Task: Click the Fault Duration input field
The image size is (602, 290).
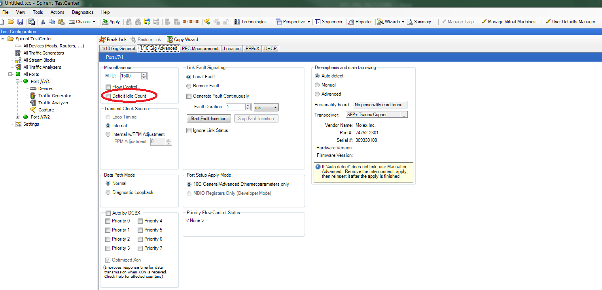Action: [x=235, y=107]
